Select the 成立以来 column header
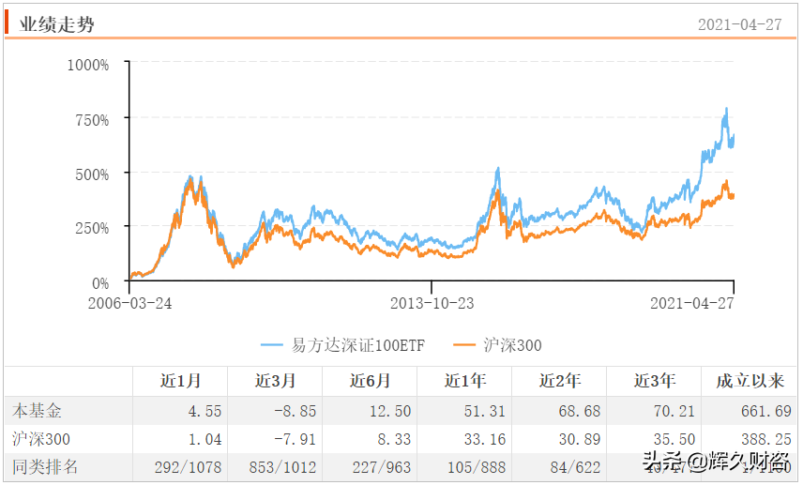The image size is (803, 485). tap(750, 381)
